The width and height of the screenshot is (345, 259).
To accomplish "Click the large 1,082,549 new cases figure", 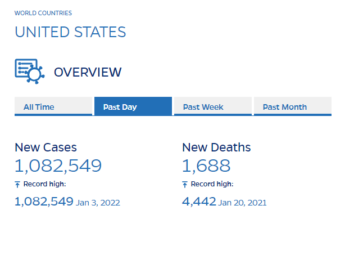I will [x=58, y=166].
